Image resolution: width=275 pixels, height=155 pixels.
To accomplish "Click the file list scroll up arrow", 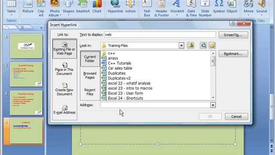I will 213,53.
